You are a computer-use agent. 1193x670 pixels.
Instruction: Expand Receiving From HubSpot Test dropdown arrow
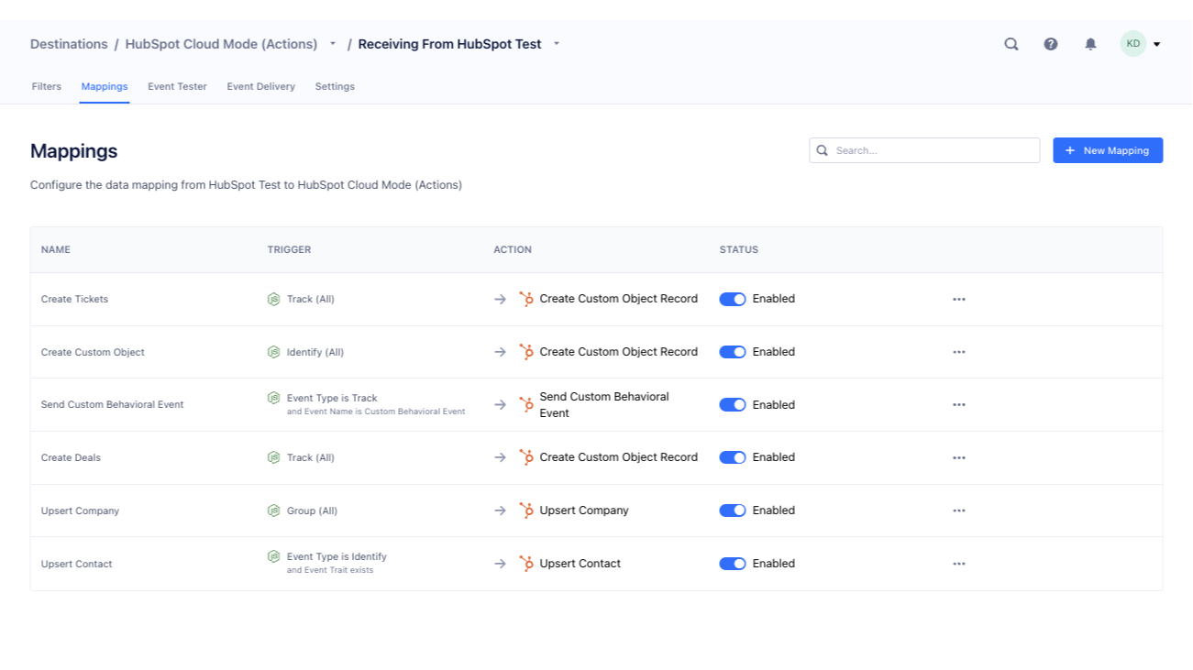click(557, 44)
